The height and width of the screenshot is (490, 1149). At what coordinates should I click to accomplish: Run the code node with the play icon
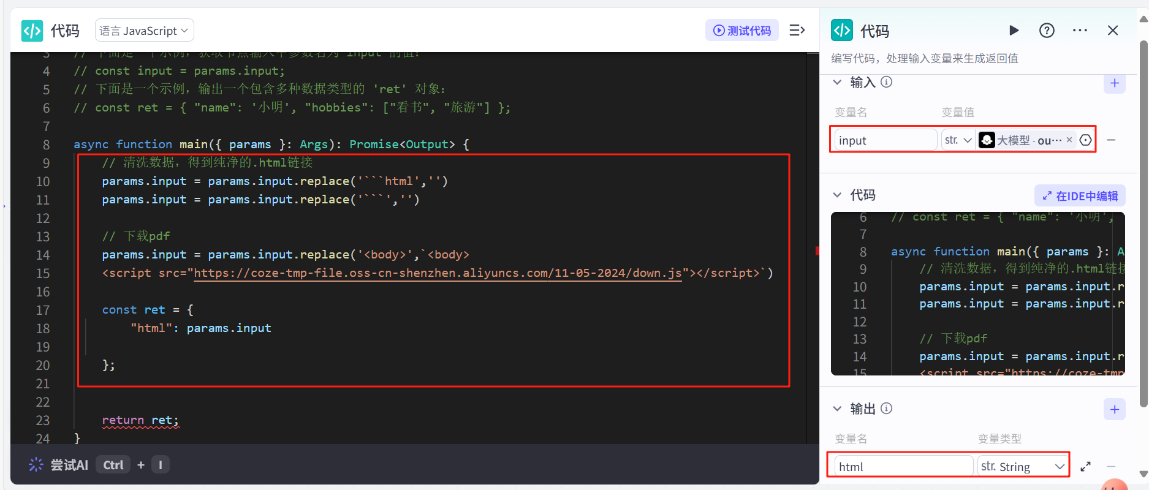pyautogui.click(x=1014, y=30)
